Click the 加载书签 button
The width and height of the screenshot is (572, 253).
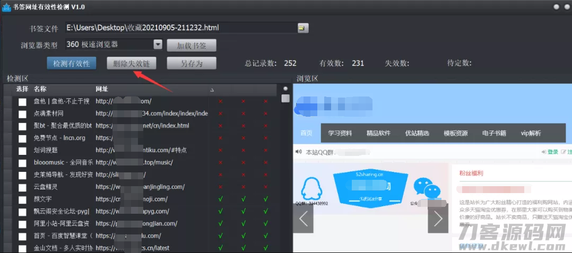tap(192, 46)
